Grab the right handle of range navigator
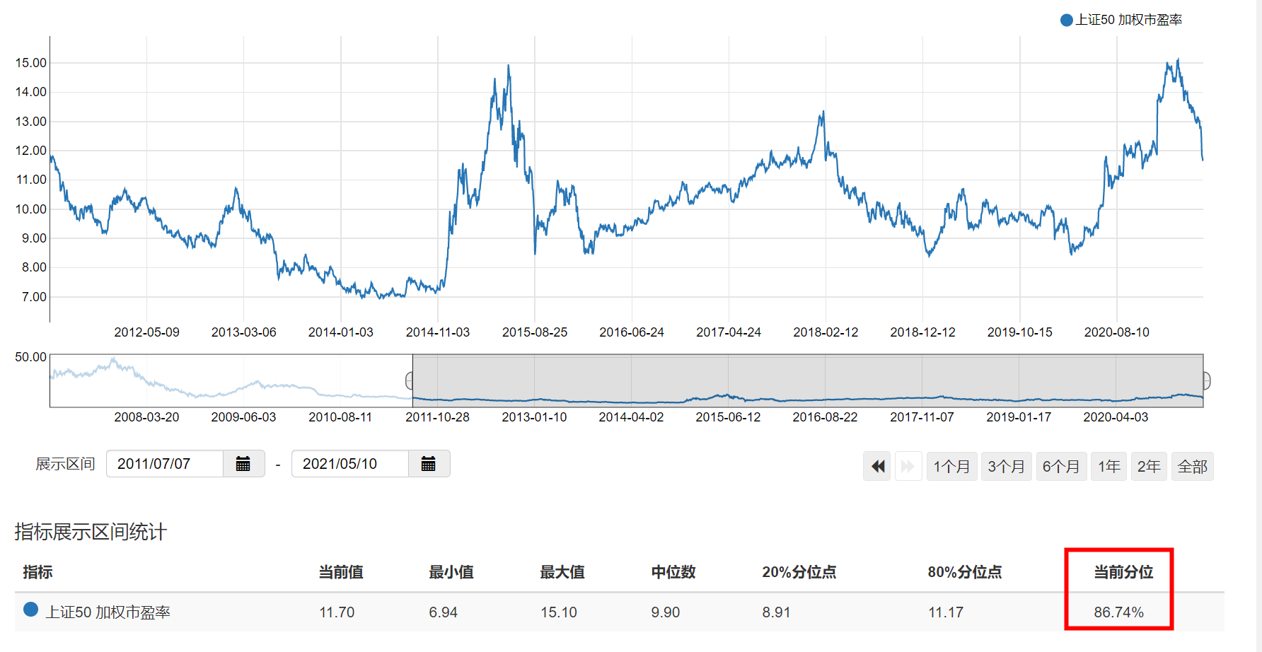Image resolution: width=1262 pixels, height=652 pixels. click(x=1206, y=381)
